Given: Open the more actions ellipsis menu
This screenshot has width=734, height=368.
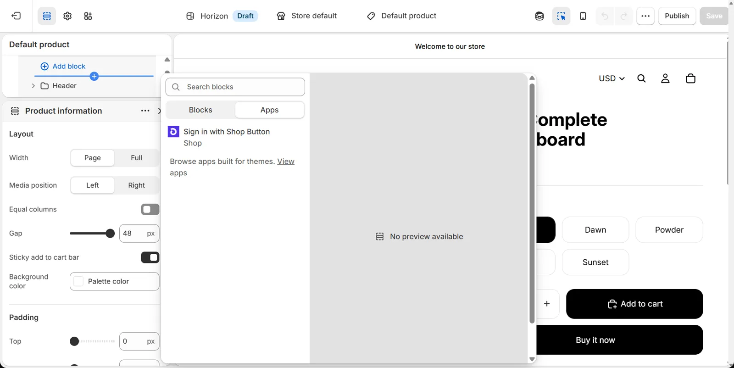Looking at the screenshot, I should point(645,16).
